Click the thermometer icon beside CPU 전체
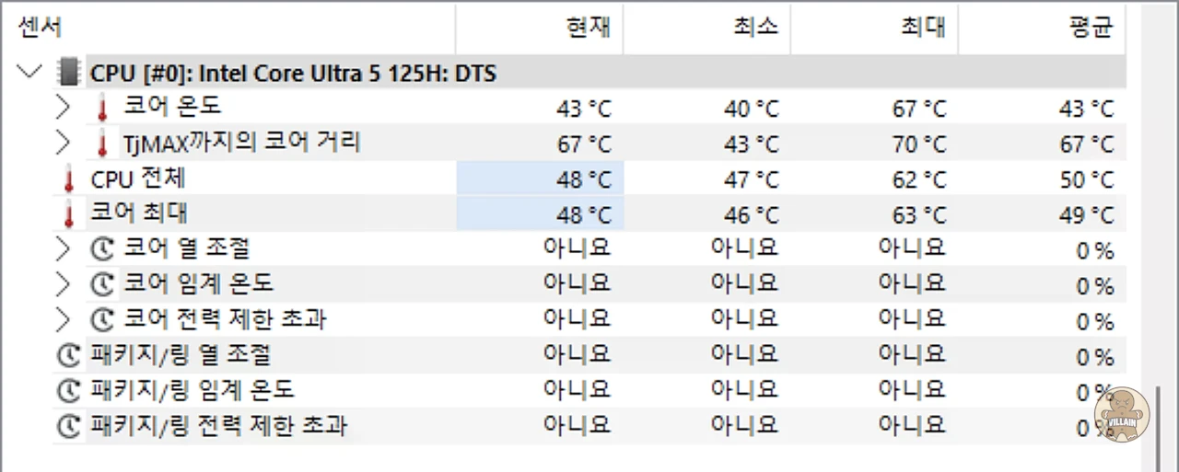 pyautogui.click(x=67, y=179)
